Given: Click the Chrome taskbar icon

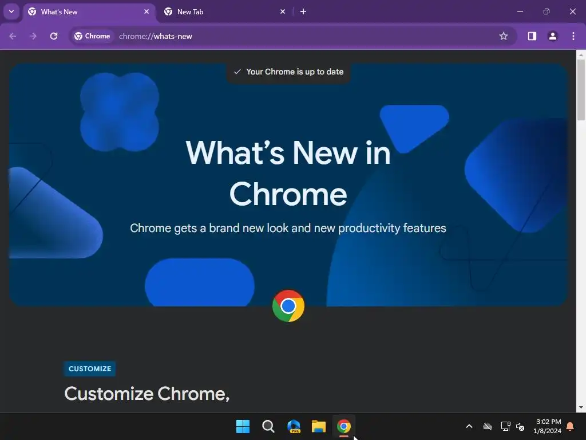Looking at the screenshot, I should point(344,426).
